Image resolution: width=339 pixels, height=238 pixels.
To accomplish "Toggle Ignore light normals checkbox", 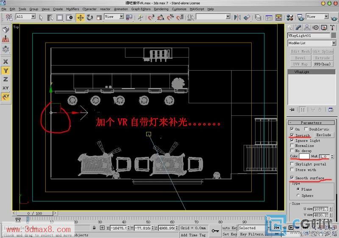I will coord(292,140).
